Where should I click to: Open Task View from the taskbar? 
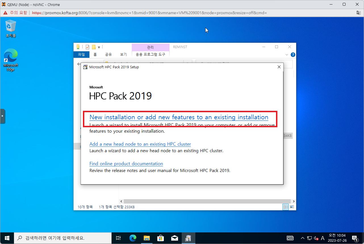118,238
